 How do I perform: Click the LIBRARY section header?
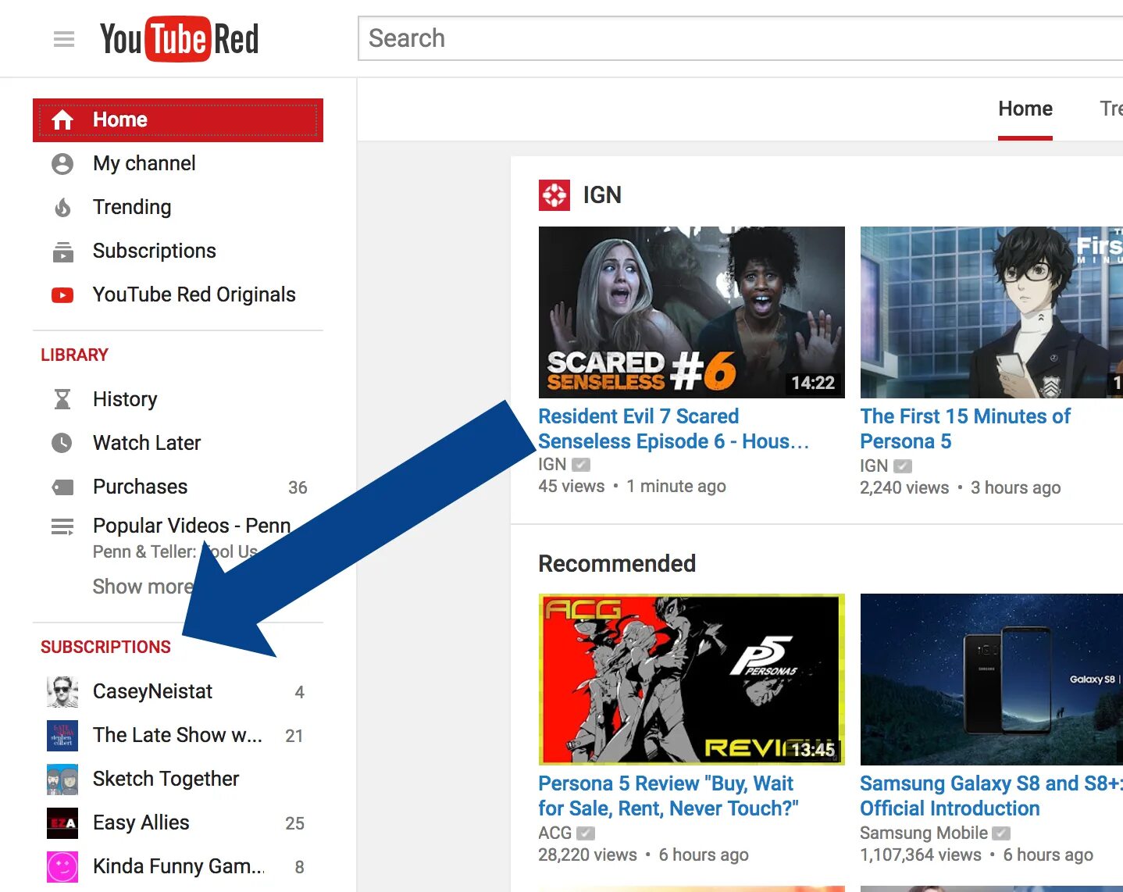74,355
